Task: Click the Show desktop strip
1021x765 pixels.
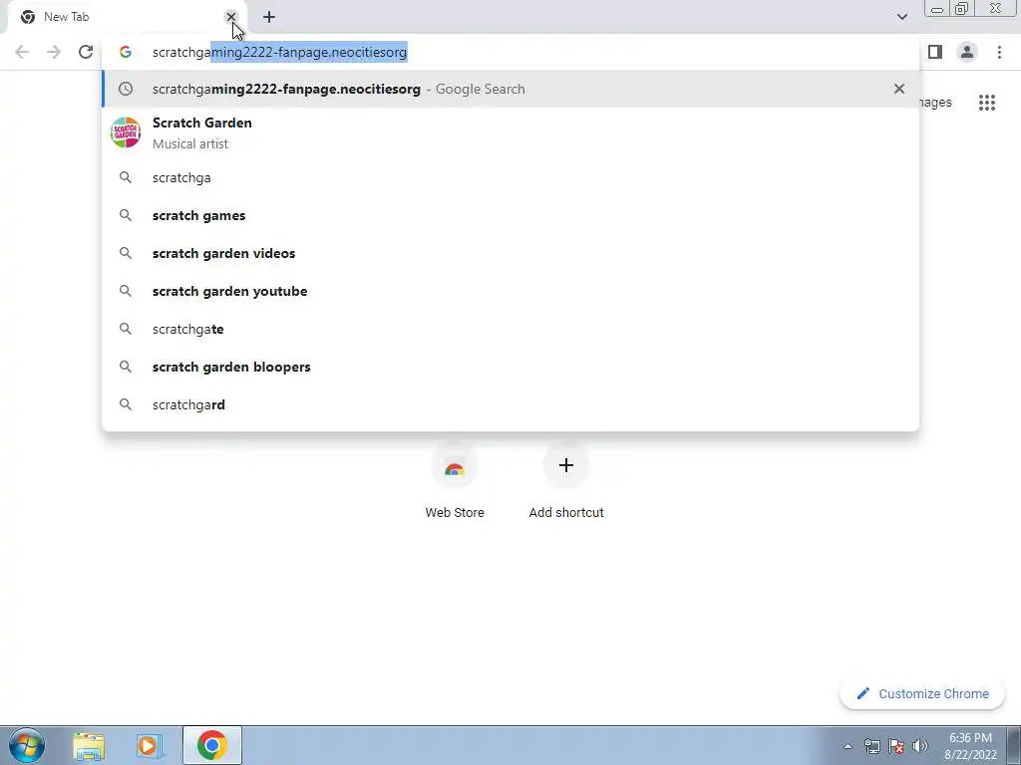Action: coord(1014,745)
